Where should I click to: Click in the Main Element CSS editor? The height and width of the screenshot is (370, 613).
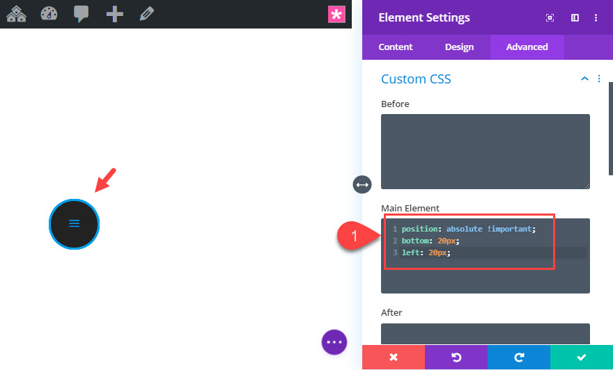pyautogui.click(x=486, y=256)
